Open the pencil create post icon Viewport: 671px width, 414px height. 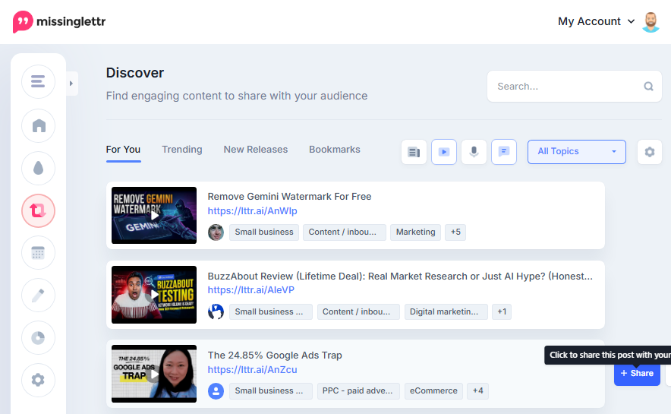tap(38, 295)
